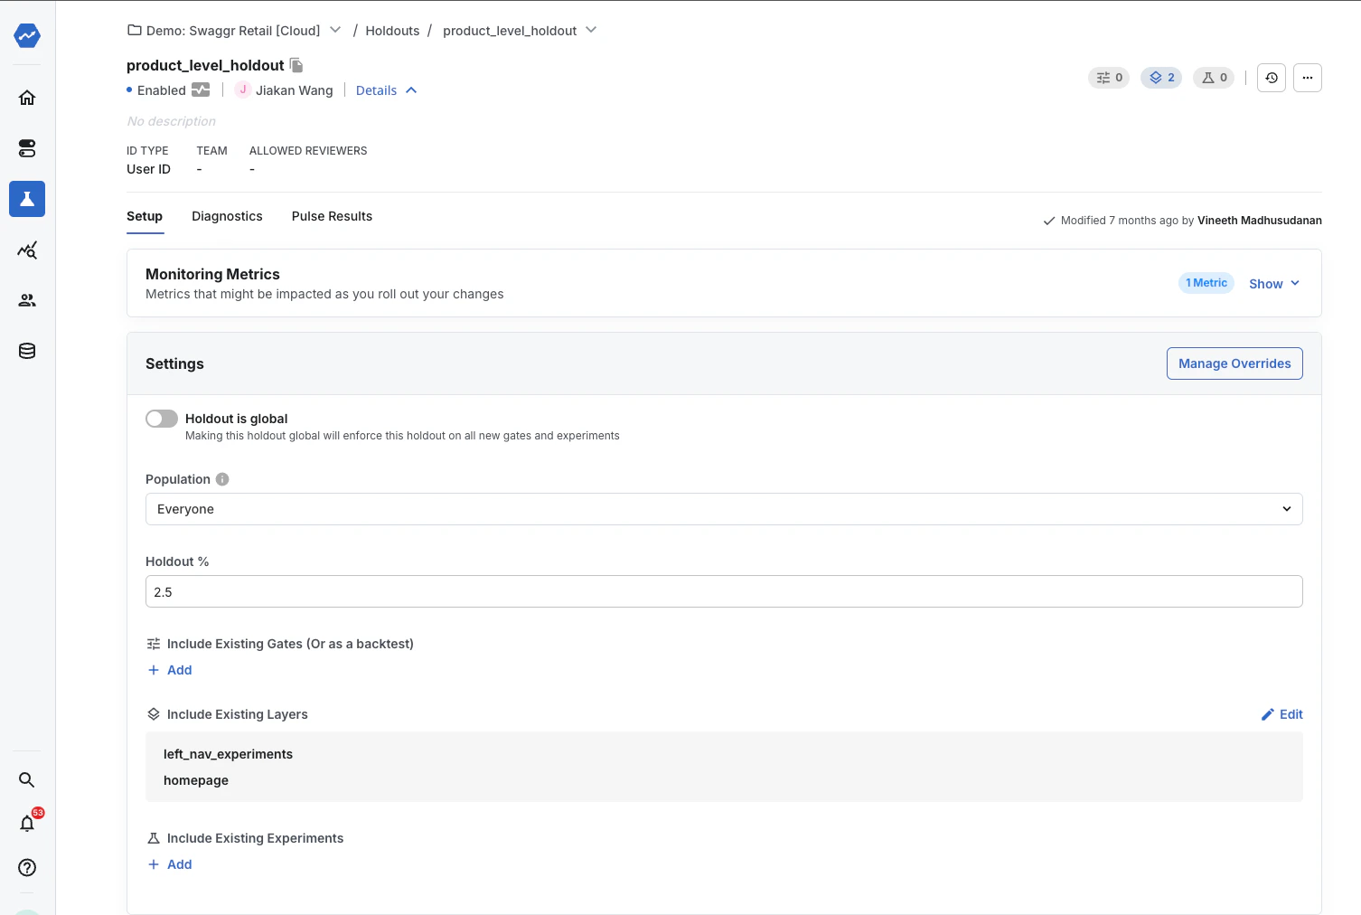The image size is (1361, 915).
Task: Open the change history clock icon
Action: [1271, 78]
